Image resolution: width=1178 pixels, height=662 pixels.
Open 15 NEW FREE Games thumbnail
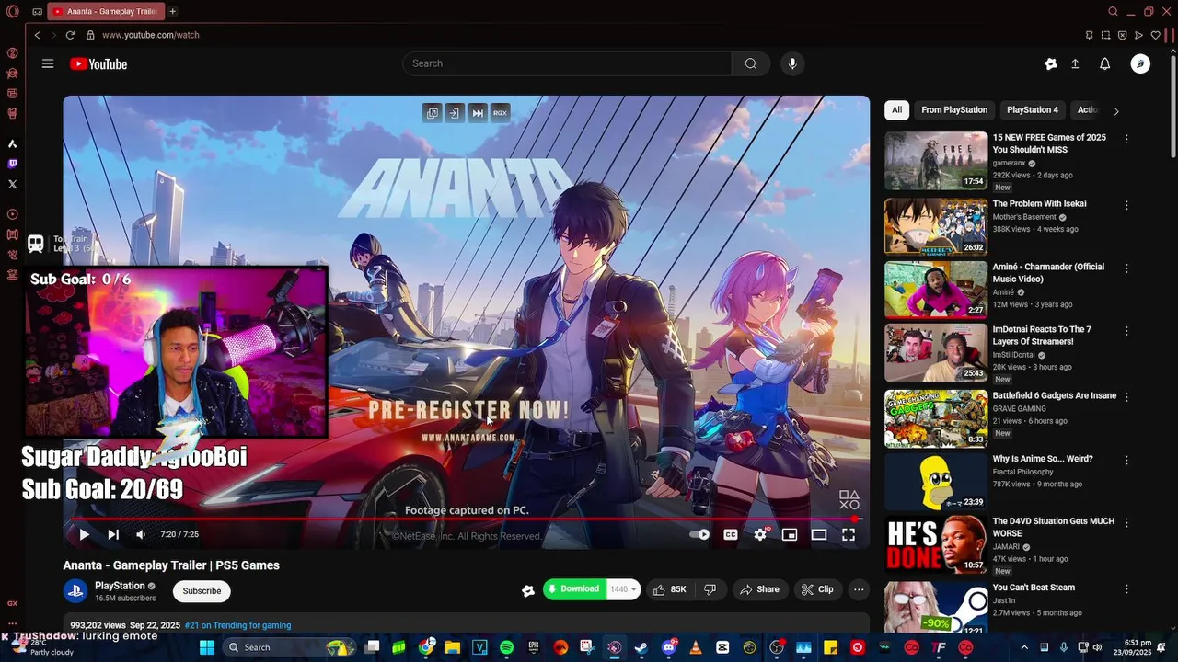point(936,161)
